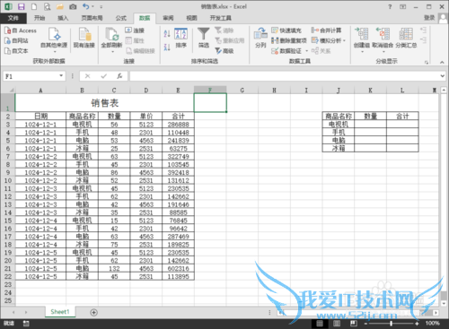Import data using 自文本
This screenshot has width=449, height=329.
[x=16, y=51]
